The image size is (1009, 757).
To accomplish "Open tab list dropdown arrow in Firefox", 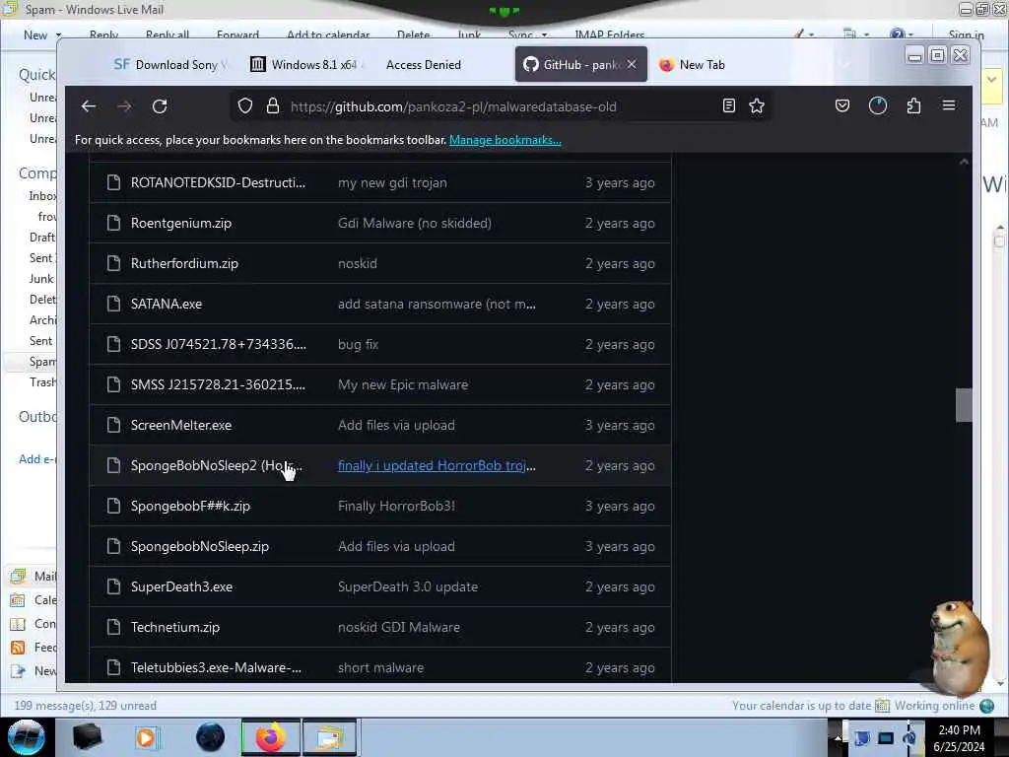I will (x=845, y=64).
